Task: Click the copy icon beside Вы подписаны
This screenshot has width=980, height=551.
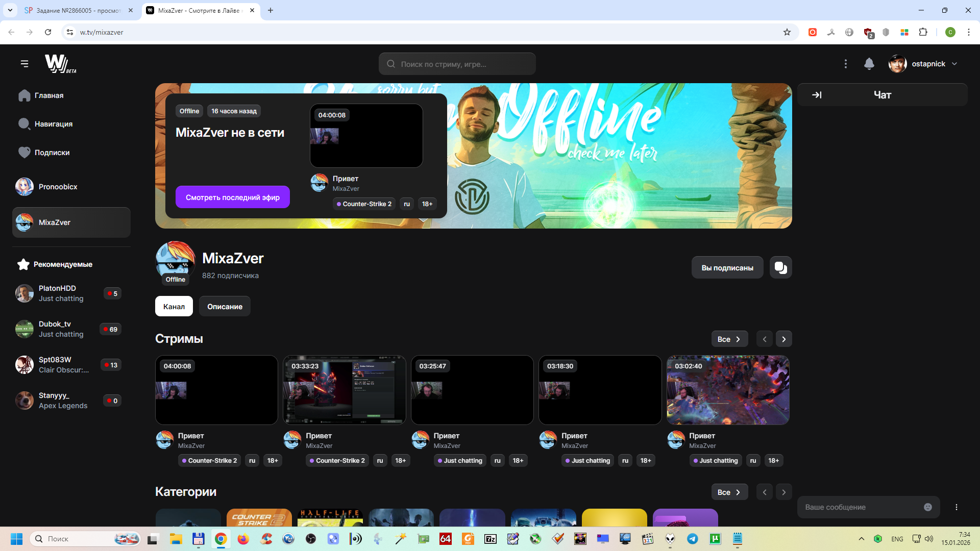Action: click(x=780, y=267)
